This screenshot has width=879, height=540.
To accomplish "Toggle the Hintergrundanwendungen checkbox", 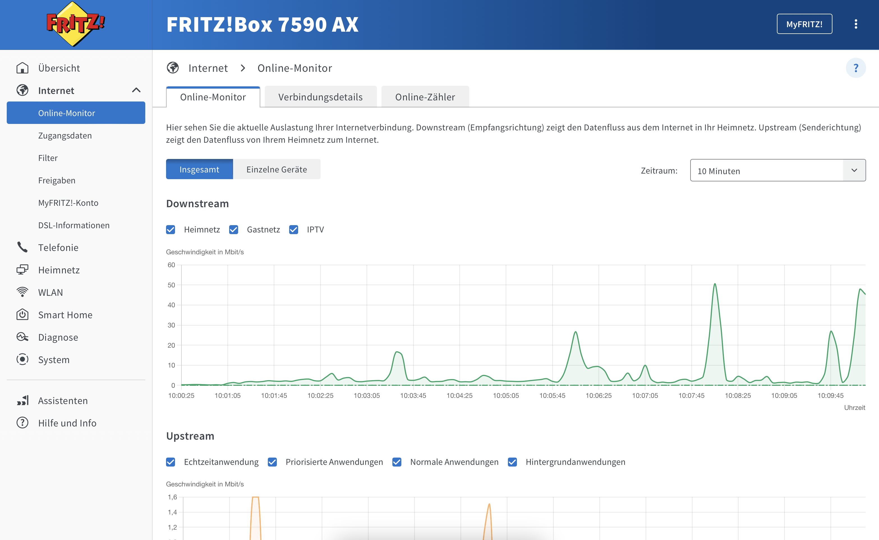I will coord(512,462).
